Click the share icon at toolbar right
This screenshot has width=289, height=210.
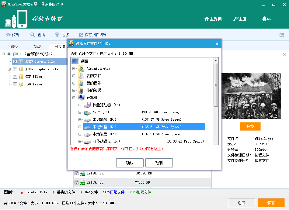(x=282, y=35)
